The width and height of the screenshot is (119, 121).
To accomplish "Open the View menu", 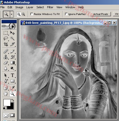I will click(x=59, y=7).
